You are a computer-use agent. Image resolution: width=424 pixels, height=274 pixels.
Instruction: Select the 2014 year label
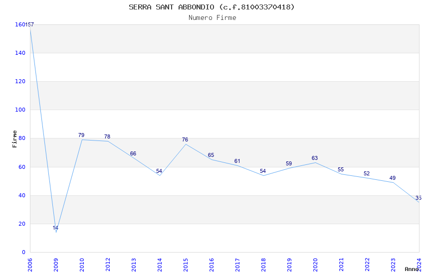coord(160,265)
